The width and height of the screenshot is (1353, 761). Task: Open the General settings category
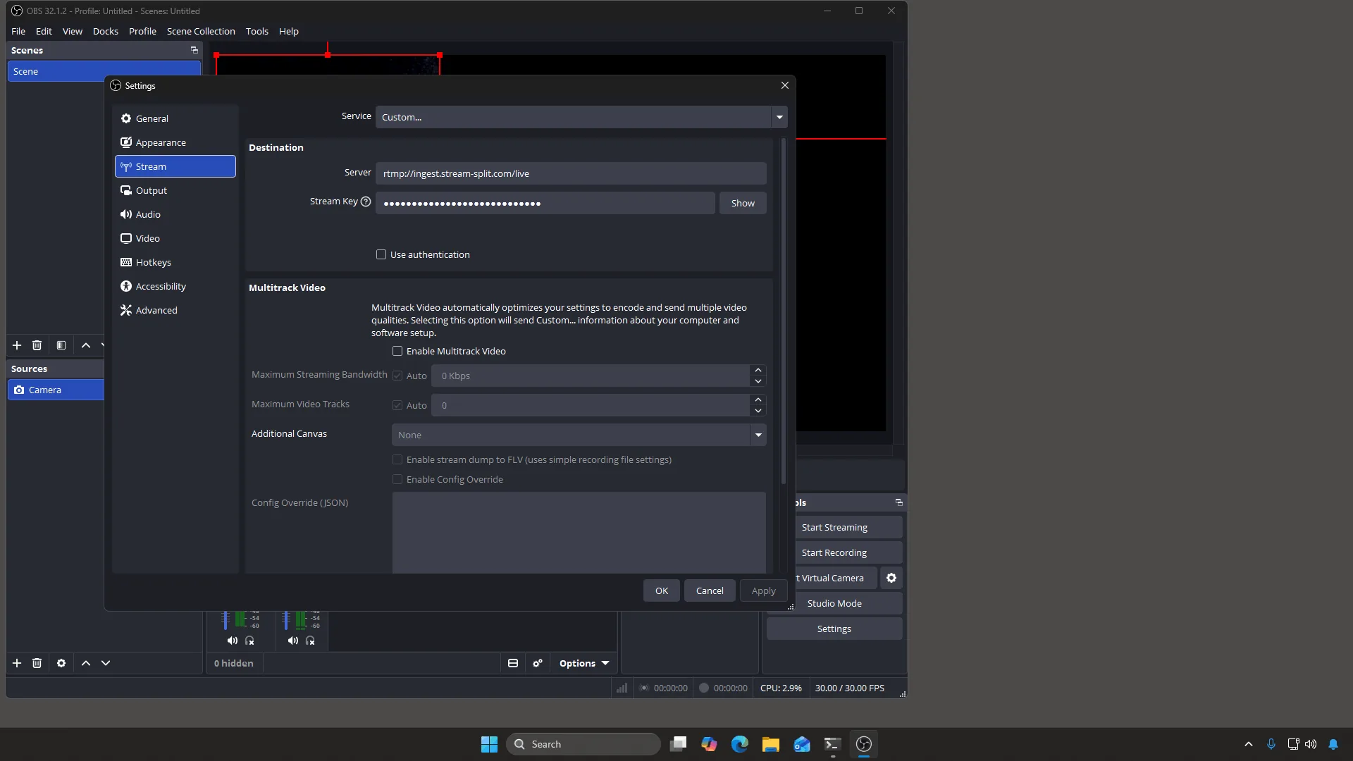coord(175,118)
